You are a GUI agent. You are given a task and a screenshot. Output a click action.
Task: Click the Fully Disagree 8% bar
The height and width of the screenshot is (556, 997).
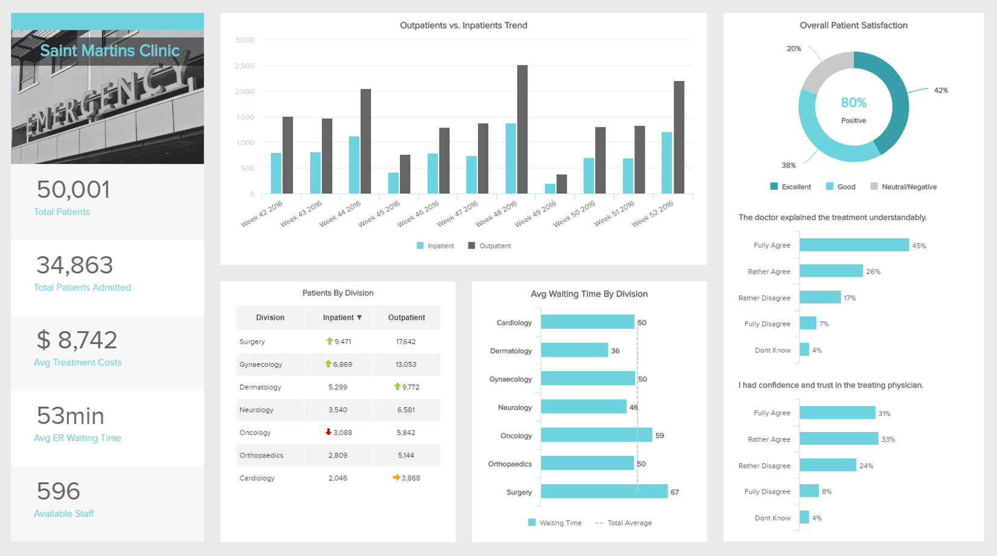810,491
